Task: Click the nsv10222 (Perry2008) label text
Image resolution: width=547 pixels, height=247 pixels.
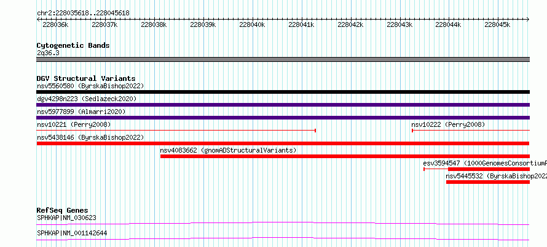Action: click(448, 124)
